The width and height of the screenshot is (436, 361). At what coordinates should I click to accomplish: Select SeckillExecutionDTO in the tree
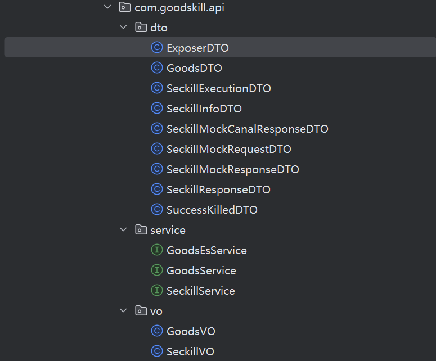pos(218,88)
